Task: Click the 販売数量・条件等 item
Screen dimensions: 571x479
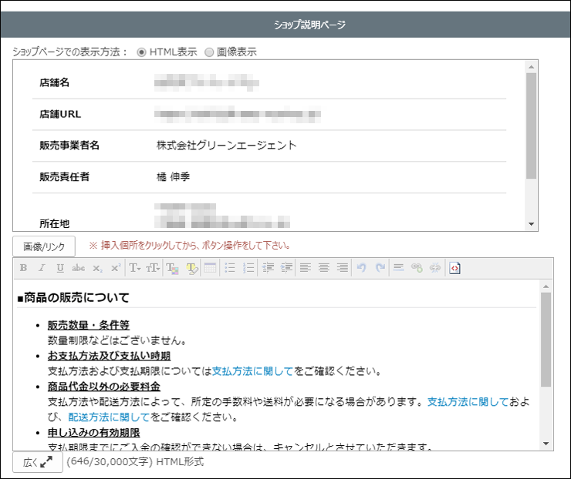Action: coord(89,325)
